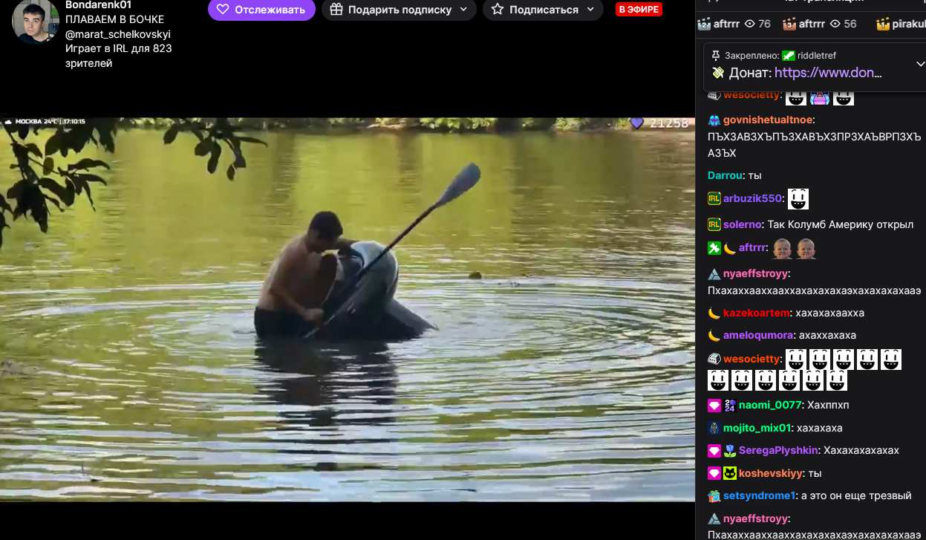Click the pin icon in pinned message
Image resolution: width=926 pixels, height=540 pixels.
coord(716,55)
